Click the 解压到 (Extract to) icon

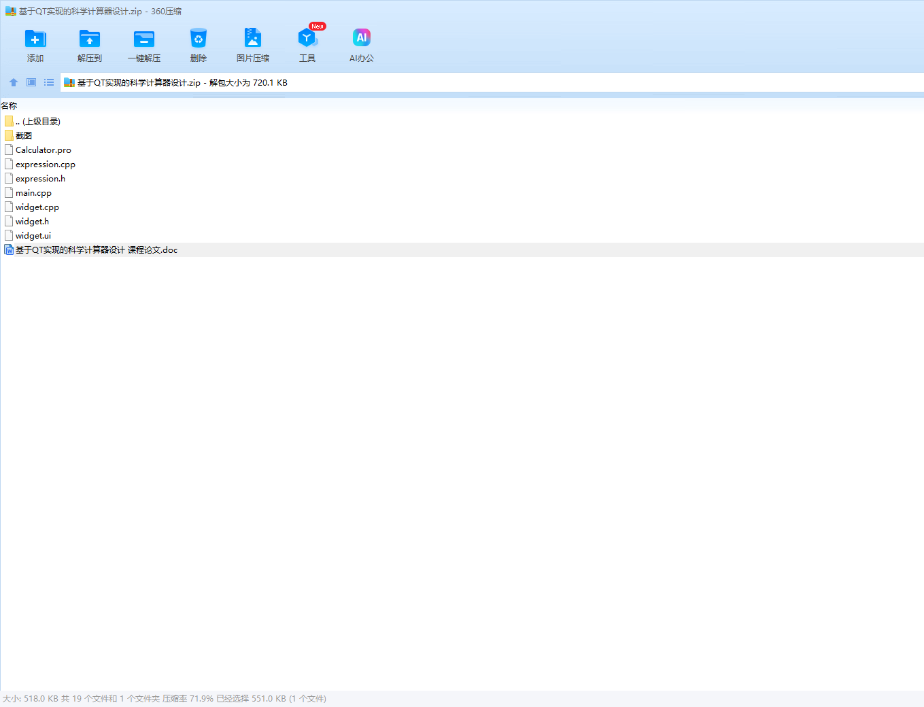pos(90,39)
